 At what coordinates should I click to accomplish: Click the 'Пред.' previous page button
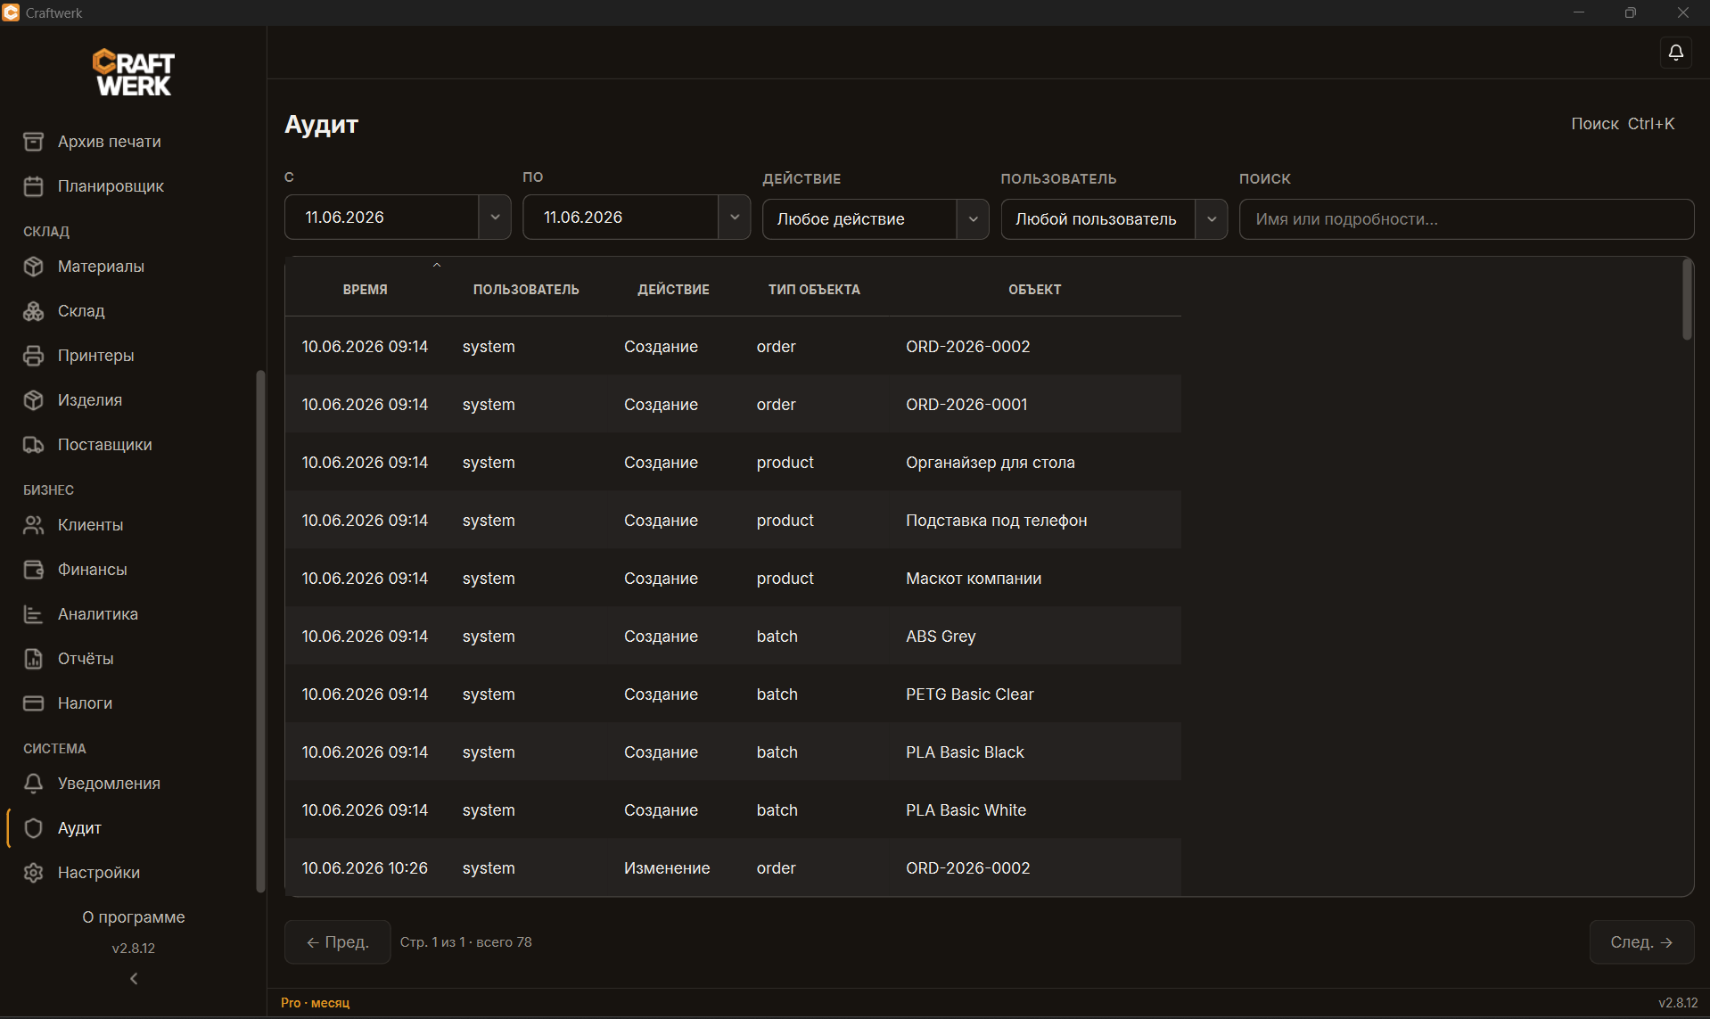337,942
